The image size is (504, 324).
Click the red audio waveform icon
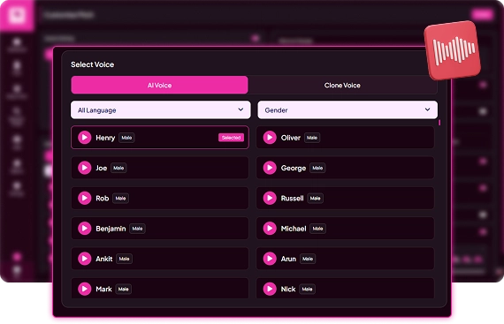tap(453, 50)
